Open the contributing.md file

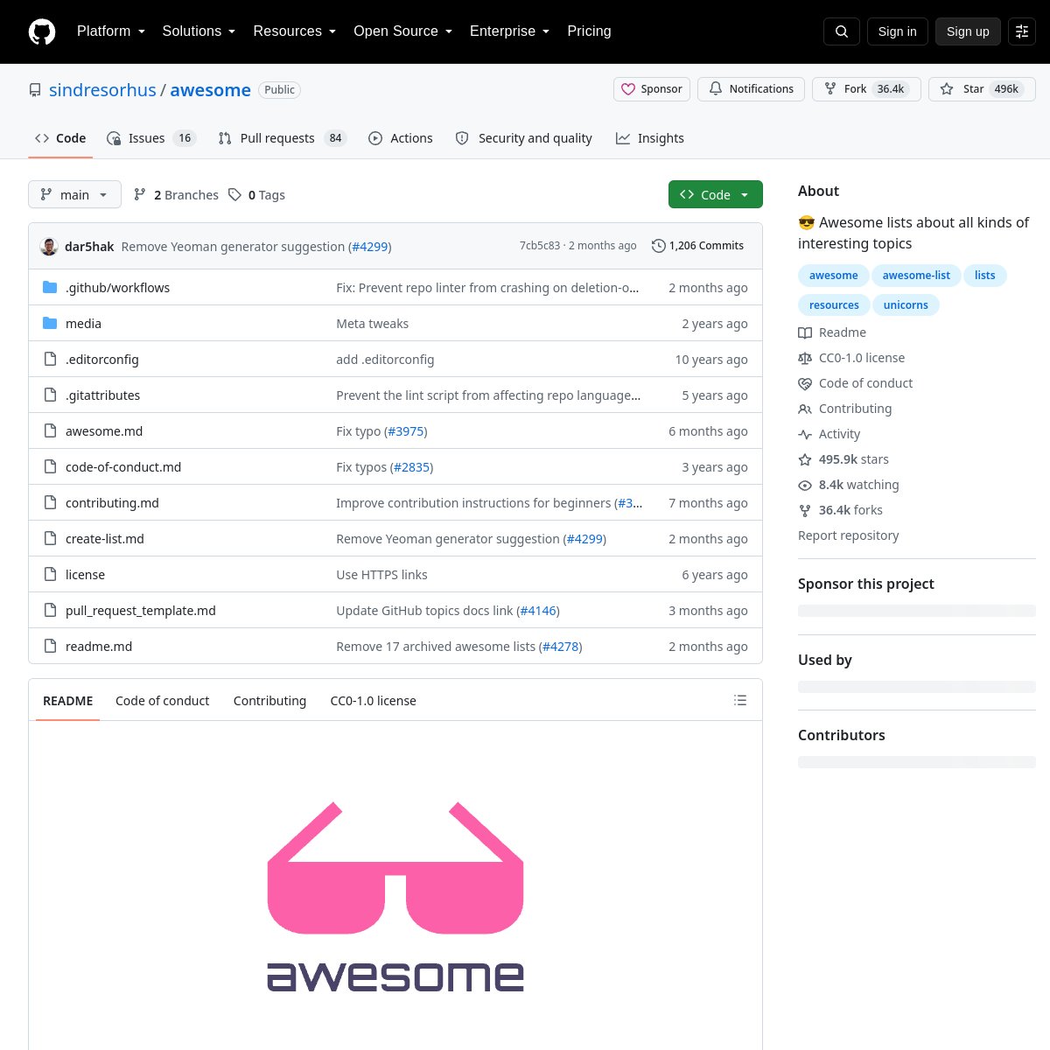click(x=112, y=503)
